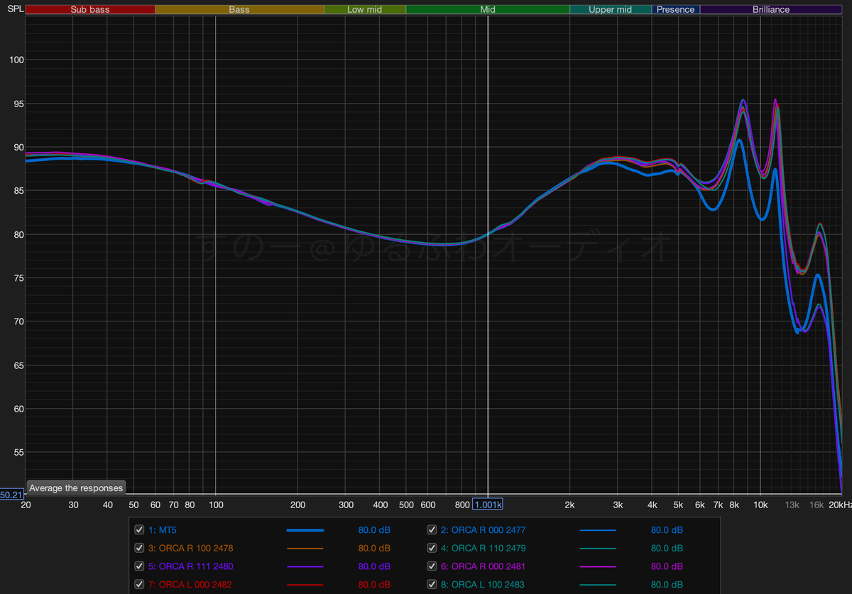Select the Bass band label
The width and height of the screenshot is (852, 594).
(x=239, y=10)
